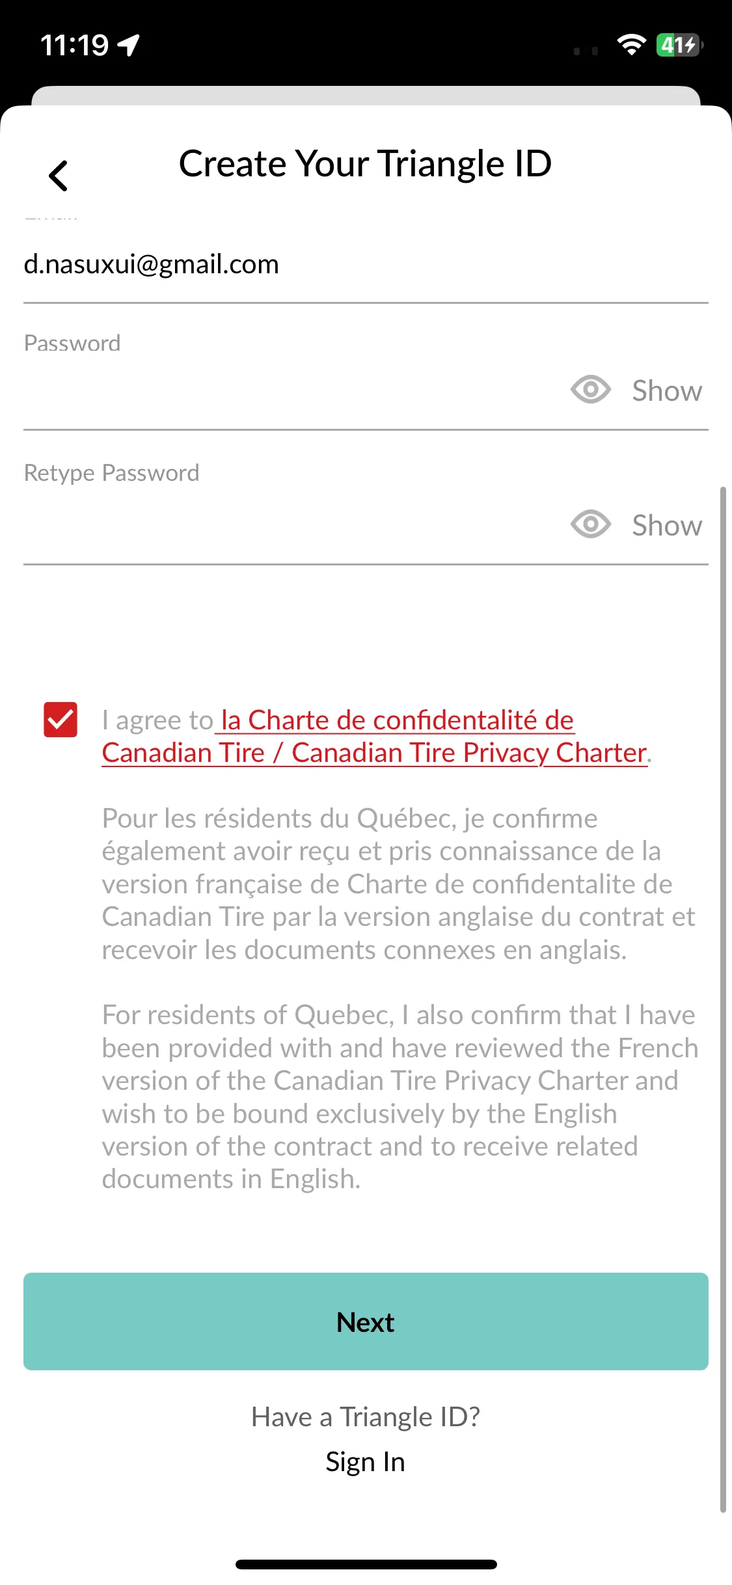
Task: Tap the eye icon in Password field
Action: [x=590, y=390]
